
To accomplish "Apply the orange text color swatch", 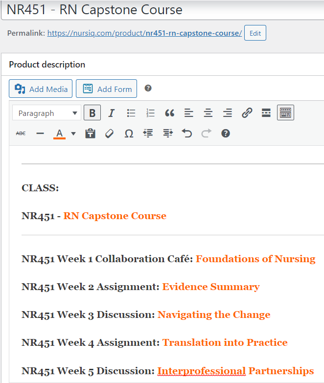I will (59, 134).
